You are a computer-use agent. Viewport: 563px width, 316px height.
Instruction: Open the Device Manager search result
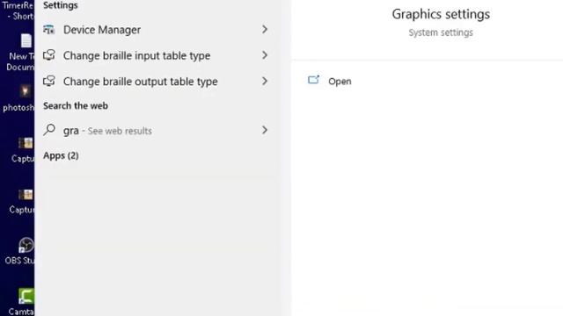pyautogui.click(x=156, y=29)
